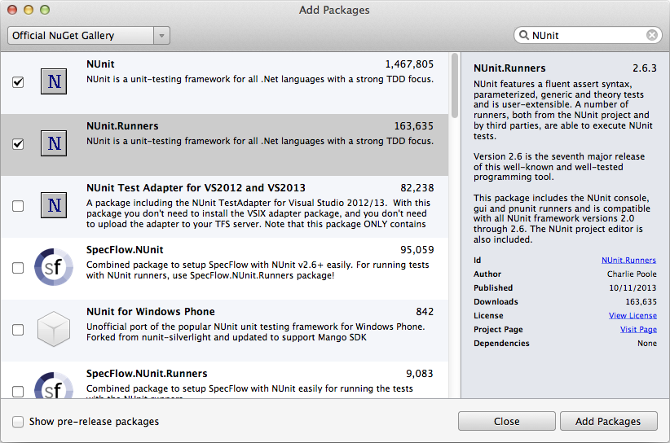The height and width of the screenshot is (443, 670).
Task: Select the NUnit for Windows Phone row
Action: click(224, 331)
